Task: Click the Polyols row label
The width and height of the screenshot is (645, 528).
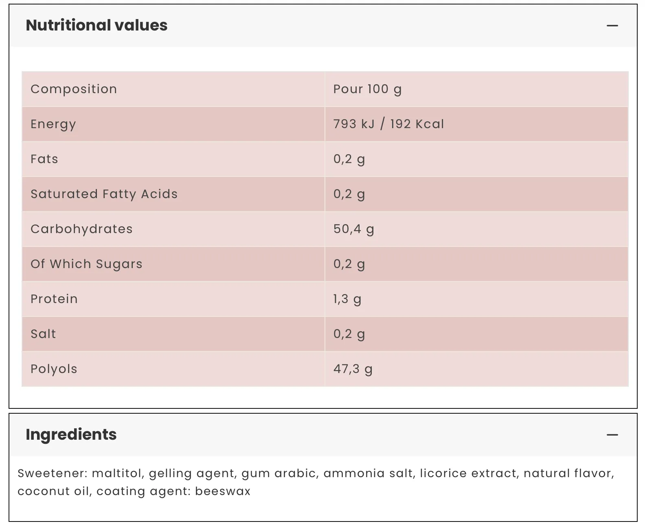Action: 54,369
